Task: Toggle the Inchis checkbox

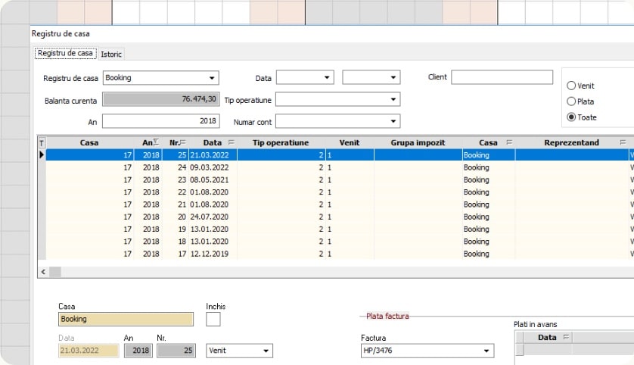Action: 213,320
